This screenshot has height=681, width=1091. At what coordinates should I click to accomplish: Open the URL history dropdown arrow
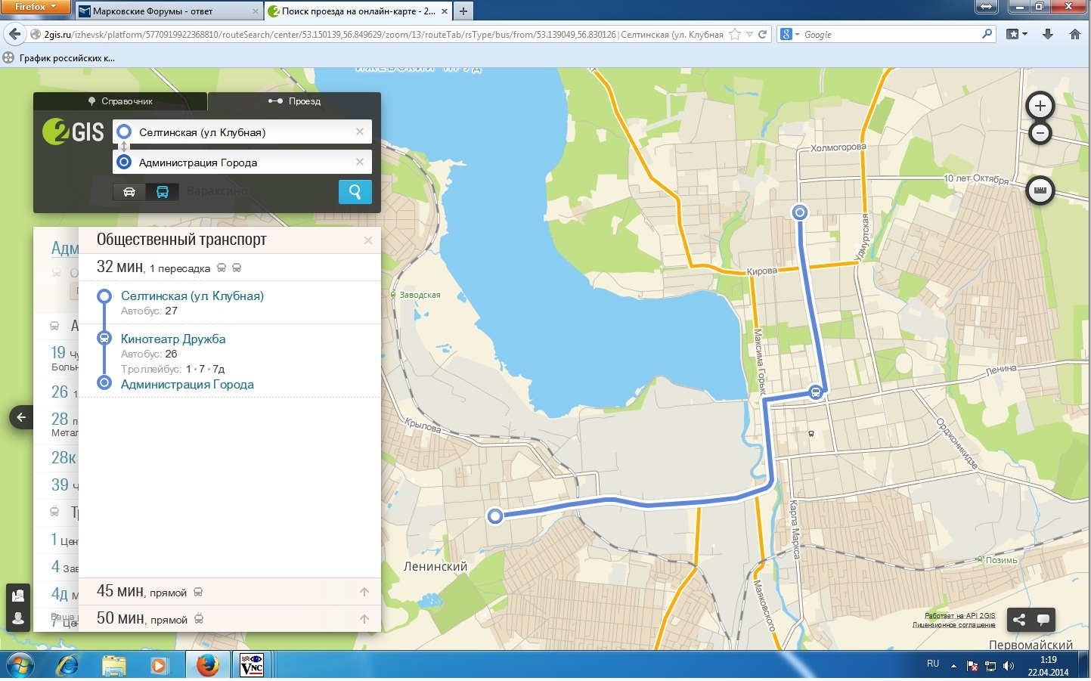[749, 34]
